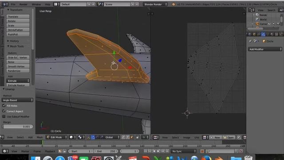The height and width of the screenshot is (160, 284).
Task: Click the outliner editor type icon
Action: pyautogui.click(x=252, y=10)
